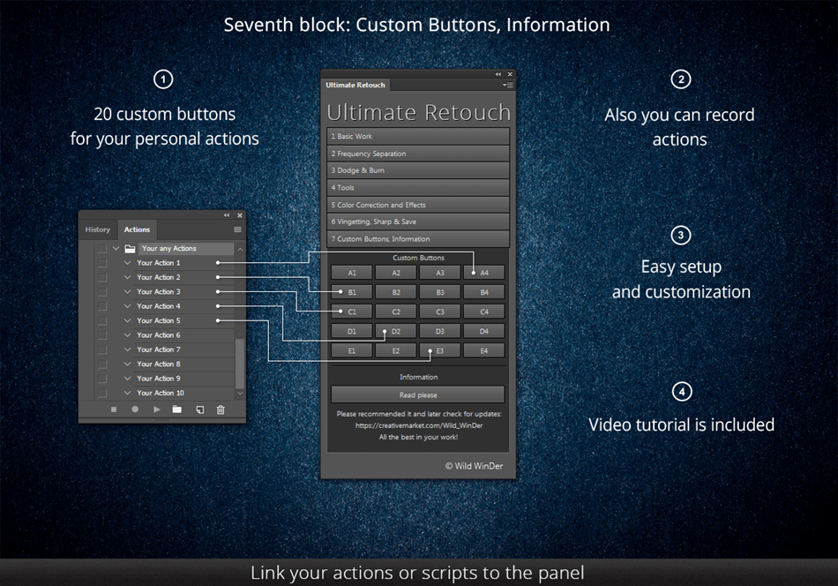Create a new action set folder icon
Image resolution: width=838 pixels, height=586 pixels.
tap(177, 409)
